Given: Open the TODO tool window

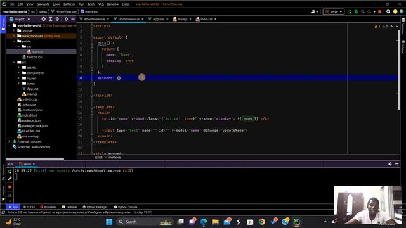Looking at the screenshot, I should 29,207.
